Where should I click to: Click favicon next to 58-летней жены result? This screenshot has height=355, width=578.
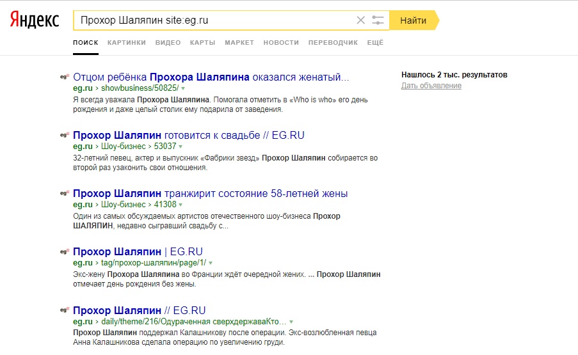[64, 193]
